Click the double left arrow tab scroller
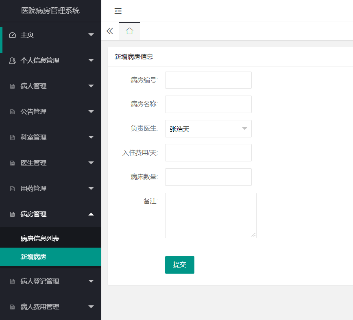The image size is (353, 320). tap(110, 31)
